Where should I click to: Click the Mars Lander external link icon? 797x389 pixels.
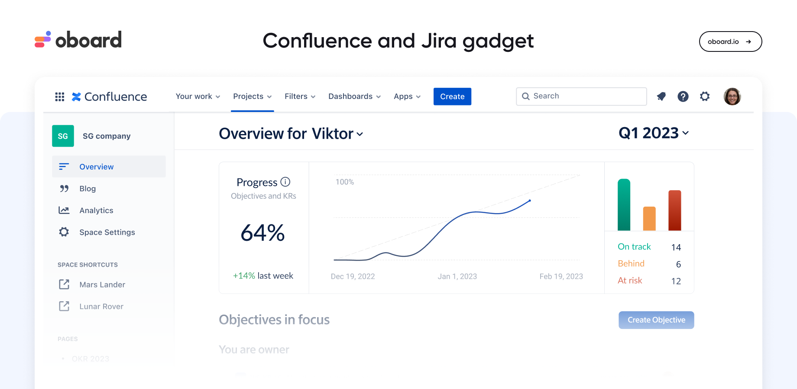(x=64, y=284)
